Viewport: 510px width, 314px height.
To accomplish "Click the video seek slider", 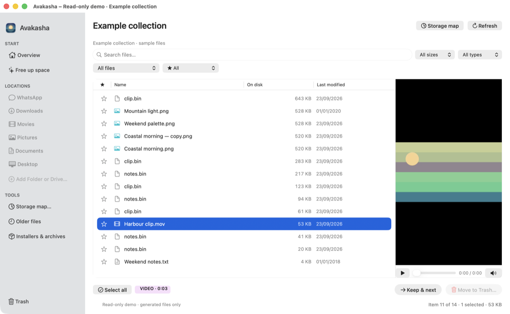I will click(x=434, y=273).
